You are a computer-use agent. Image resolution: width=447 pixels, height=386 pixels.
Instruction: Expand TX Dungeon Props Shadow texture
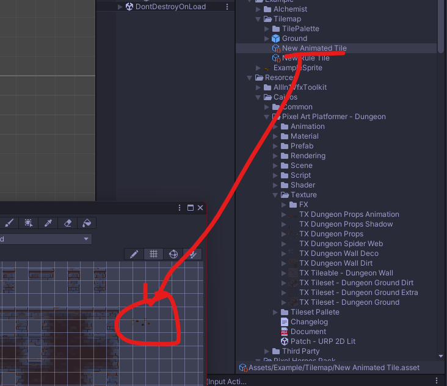tap(284, 224)
